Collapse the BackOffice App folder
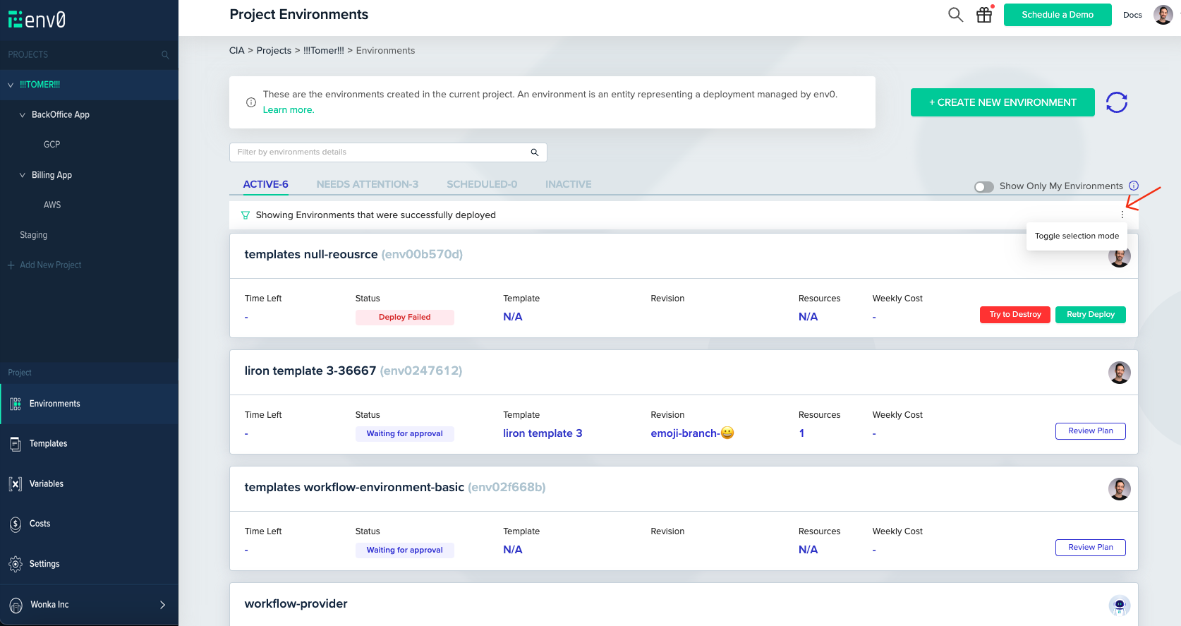1181x626 pixels. tap(23, 115)
